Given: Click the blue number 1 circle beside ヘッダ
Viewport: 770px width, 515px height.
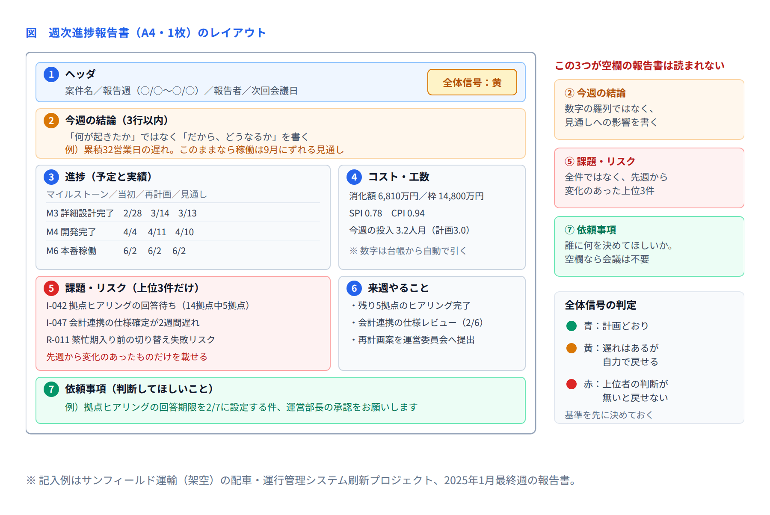Looking at the screenshot, I should click(x=51, y=74).
